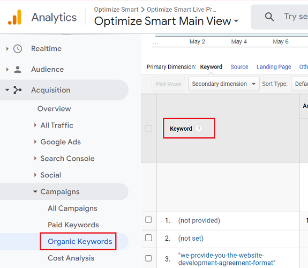Click the Keyword column header
308x268 pixels.
pos(181,129)
